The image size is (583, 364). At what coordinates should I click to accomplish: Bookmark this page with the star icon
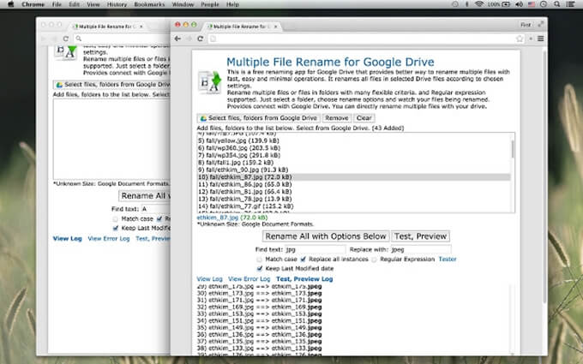tap(520, 39)
